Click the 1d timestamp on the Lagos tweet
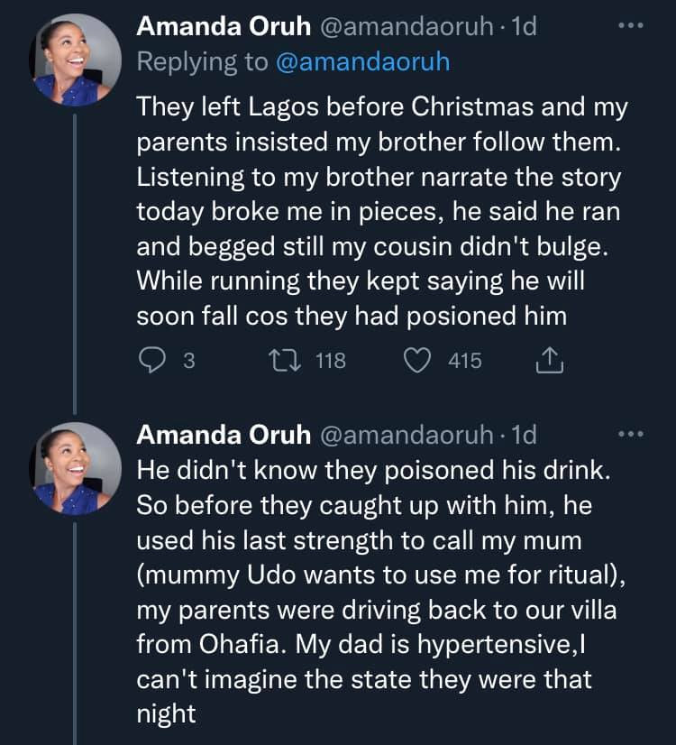The height and width of the screenshot is (745, 676). (524, 27)
